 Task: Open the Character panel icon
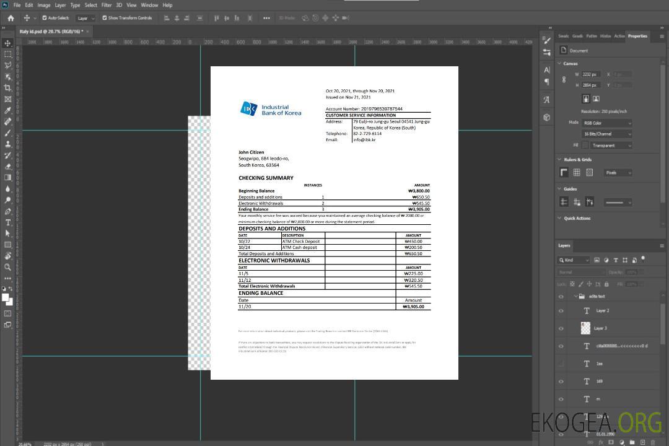(547, 70)
